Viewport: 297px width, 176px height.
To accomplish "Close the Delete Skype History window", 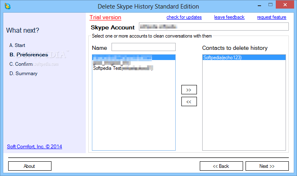I will click(x=285, y=5).
